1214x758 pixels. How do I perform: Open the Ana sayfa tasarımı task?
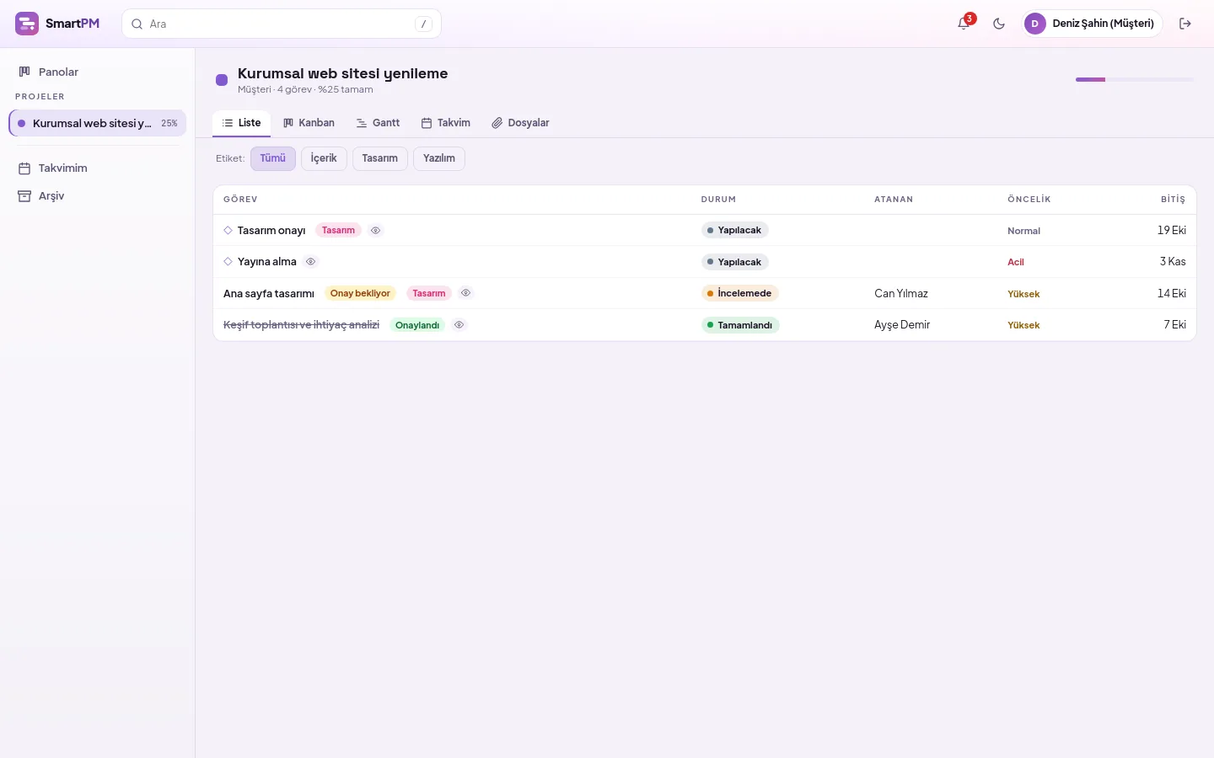(269, 294)
